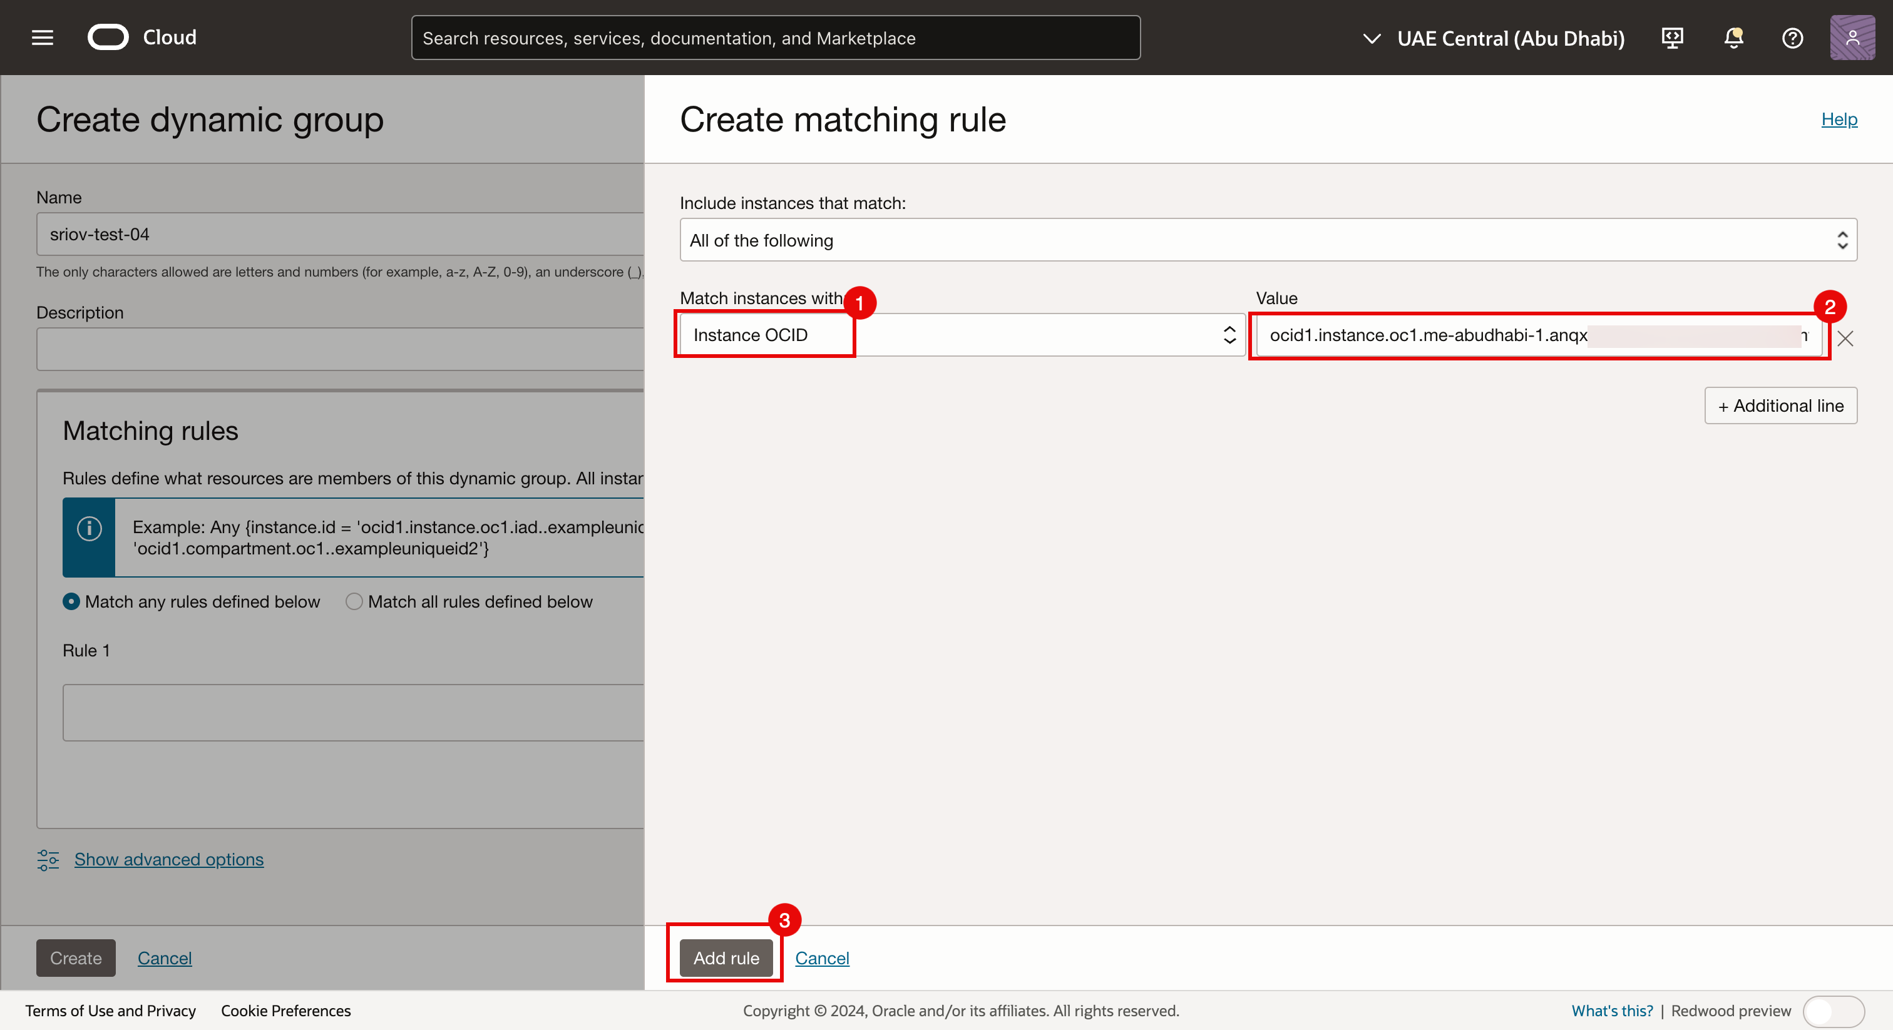
Task: Focus the top search resources bar
Action: 775,38
